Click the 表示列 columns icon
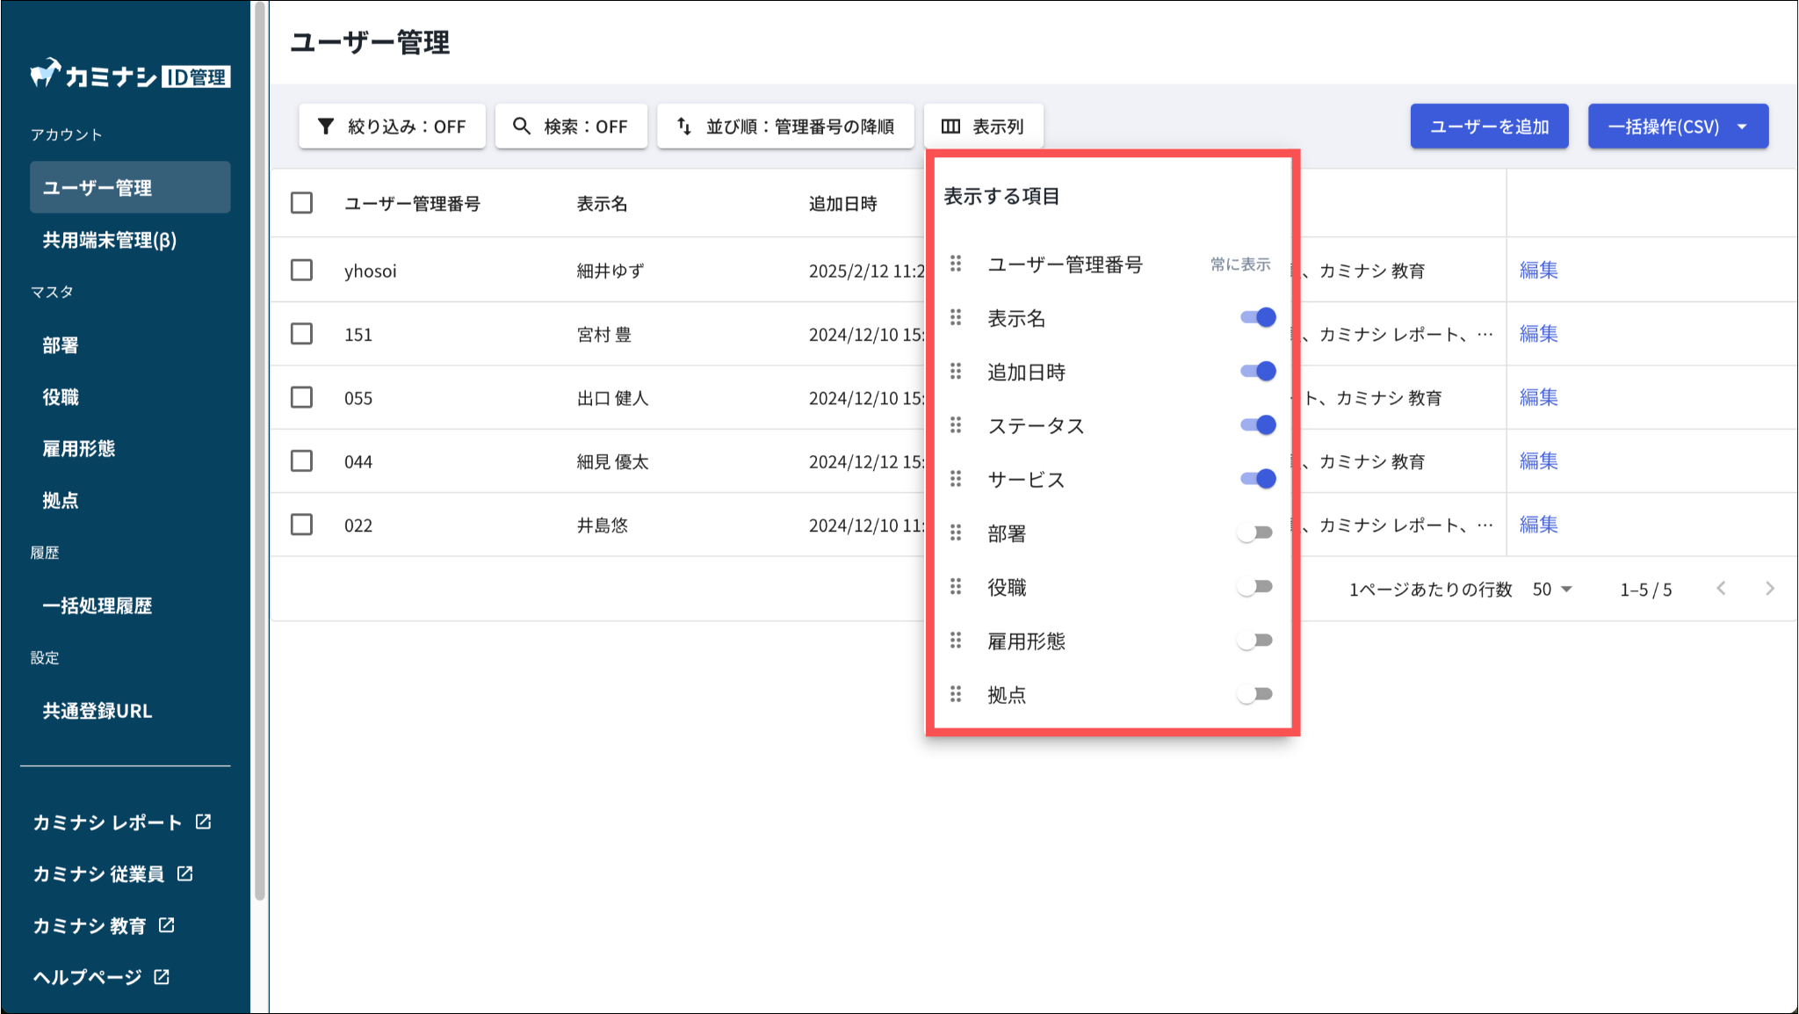This screenshot has width=1799, height=1014. pos(950,127)
